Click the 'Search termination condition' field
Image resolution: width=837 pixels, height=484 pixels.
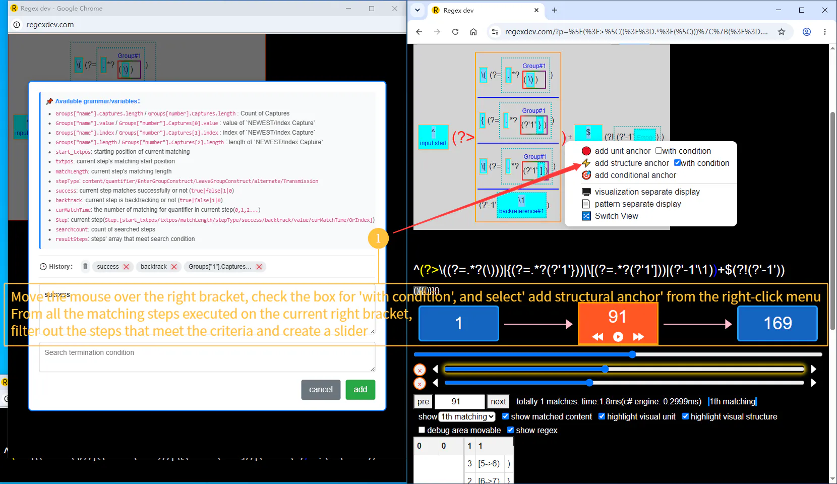pyautogui.click(x=207, y=357)
